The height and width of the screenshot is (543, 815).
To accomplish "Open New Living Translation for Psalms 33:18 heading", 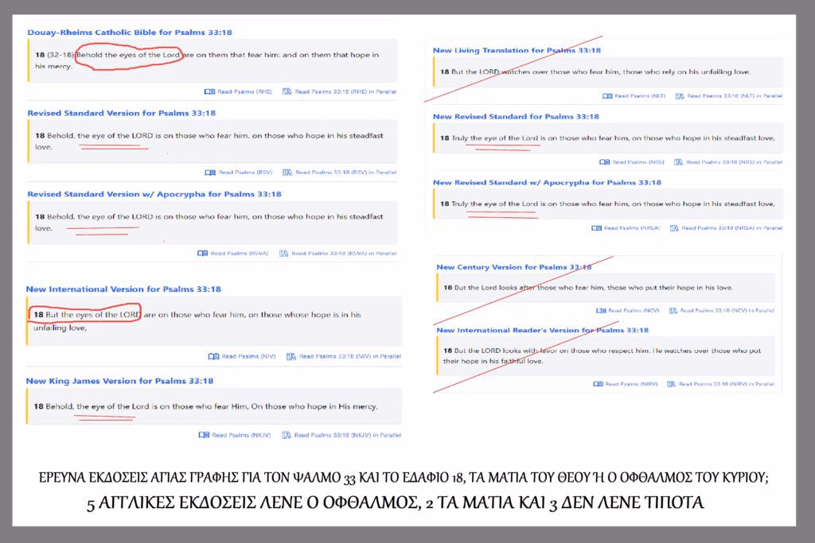I will pyautogui.click(x=517, y=50).
